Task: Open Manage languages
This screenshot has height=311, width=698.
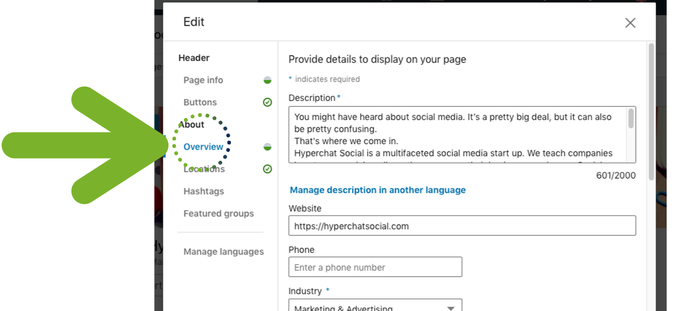Action: coord(223,252)
